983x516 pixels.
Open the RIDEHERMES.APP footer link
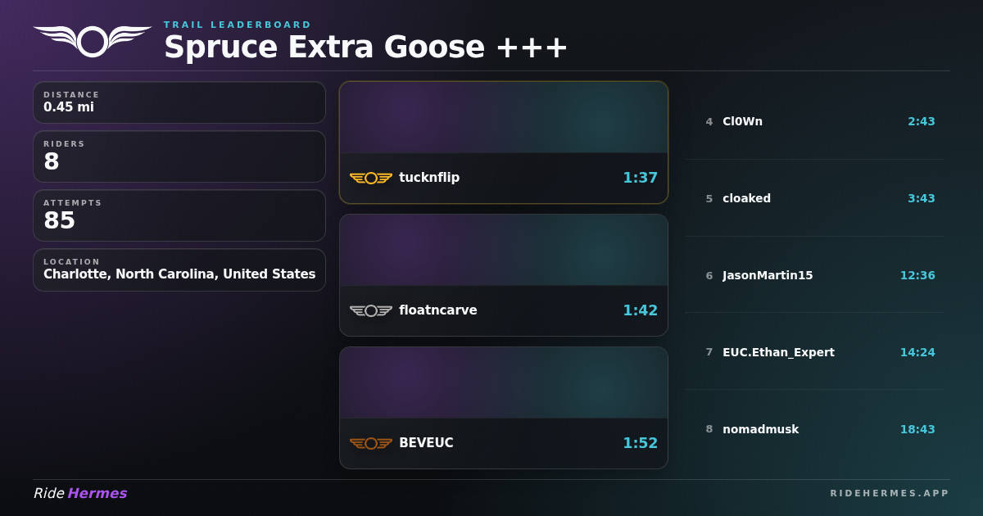(x=889, y=493)
